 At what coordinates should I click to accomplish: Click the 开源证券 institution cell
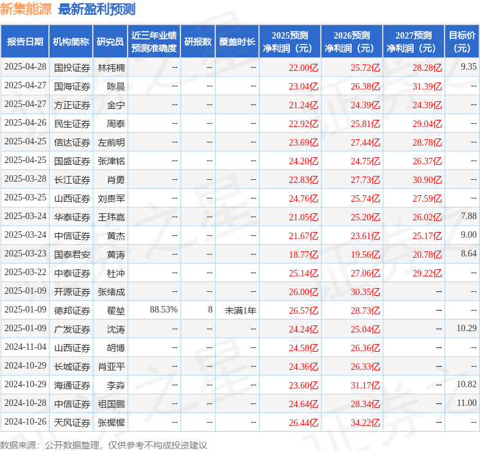(x=72, y=292)
